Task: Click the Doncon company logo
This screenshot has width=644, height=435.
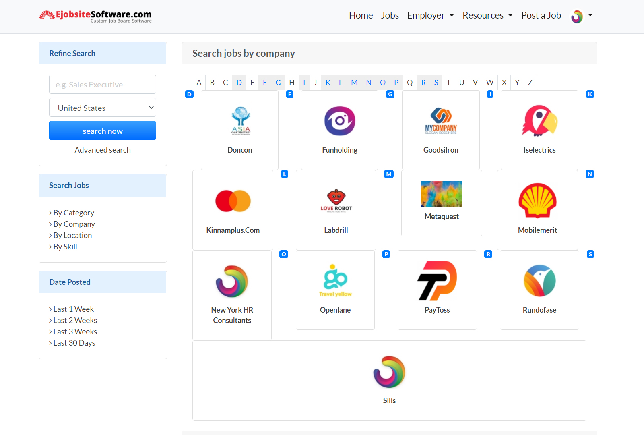Action: pyautogui.click(x=241, y=120)
